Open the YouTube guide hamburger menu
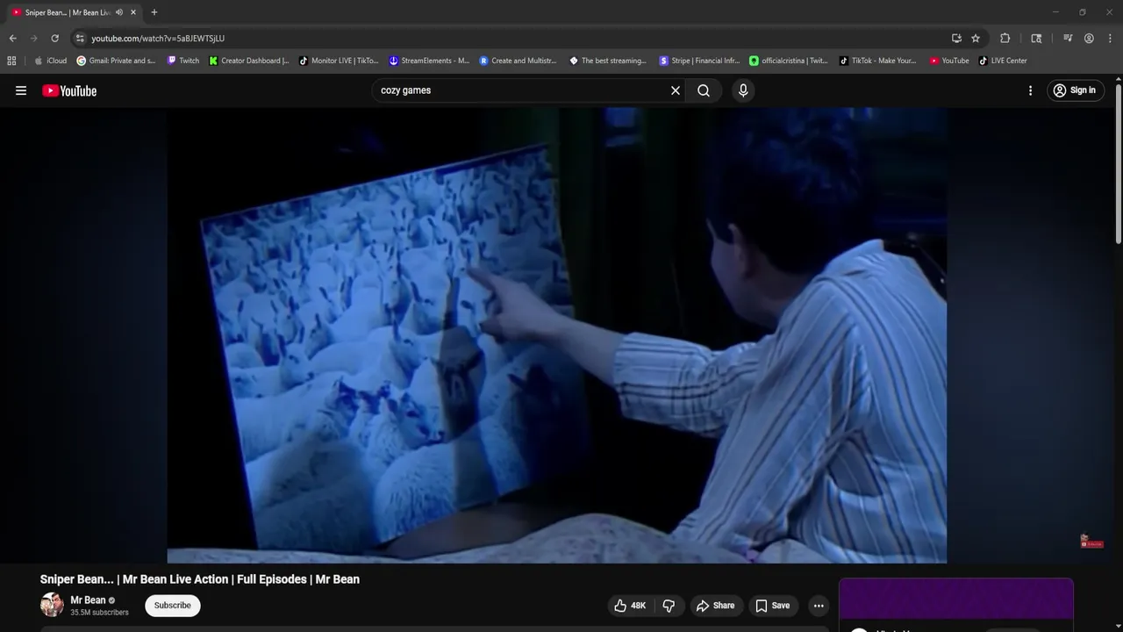The height and width of the screenshot is (632, 1123). tap(21, 90)
